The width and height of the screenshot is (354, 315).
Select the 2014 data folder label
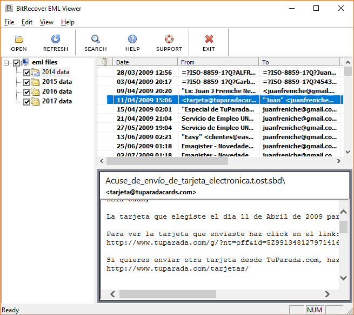tap(56, 72)
